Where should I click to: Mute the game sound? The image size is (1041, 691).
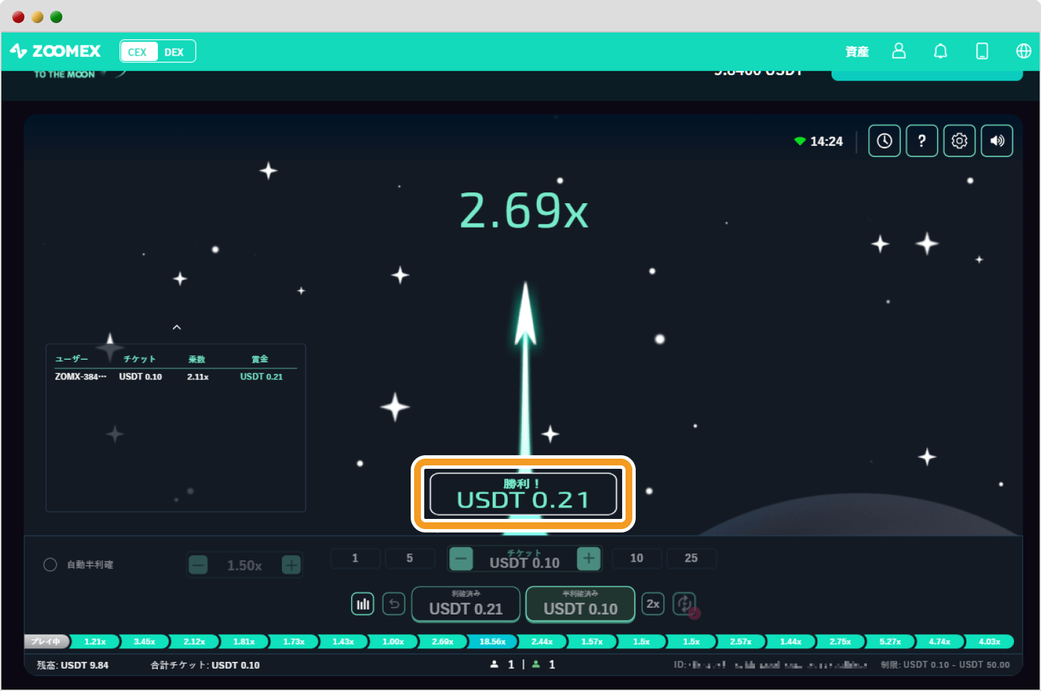tap(997, 141)
